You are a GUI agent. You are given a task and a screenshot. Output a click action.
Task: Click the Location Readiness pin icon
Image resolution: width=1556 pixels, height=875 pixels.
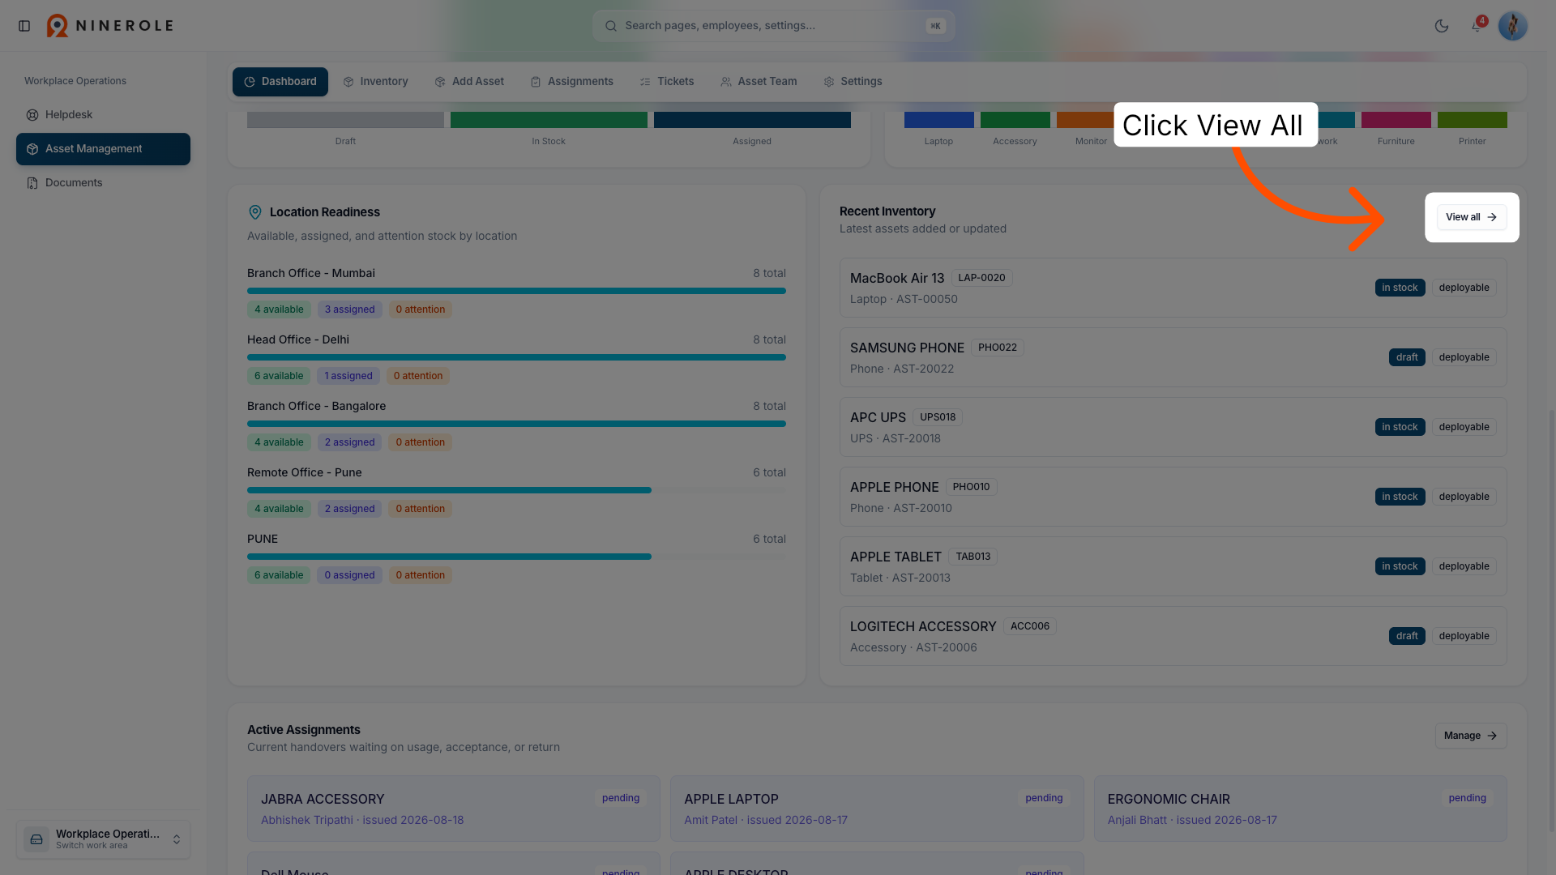[x=254, y=212]
